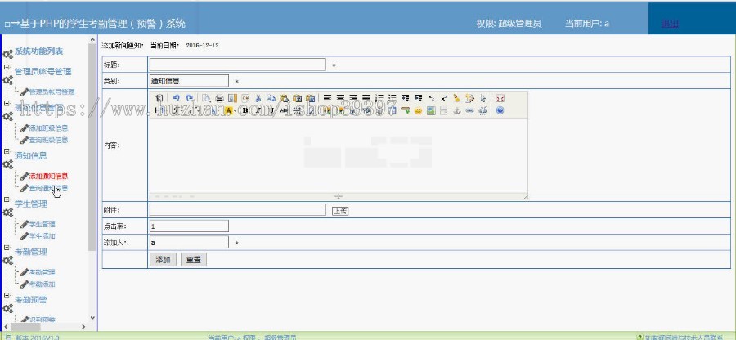Viewport: 736px width, 340px height.
Task: Click the subscript icon
Action: click(431, 98)
